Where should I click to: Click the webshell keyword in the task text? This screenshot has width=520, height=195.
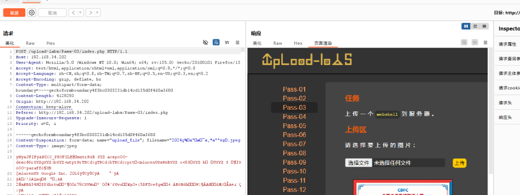[387, 114]
